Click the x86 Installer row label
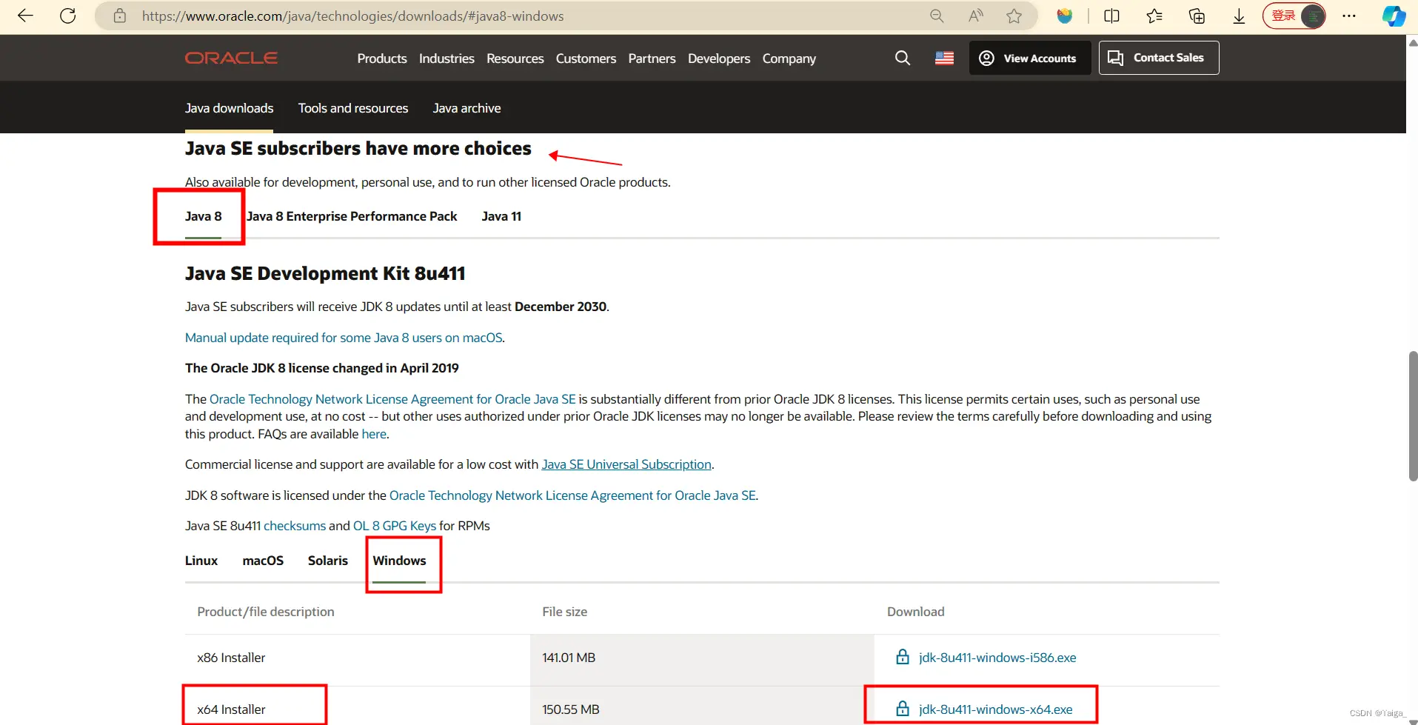This screenshot has width=1418, height=725. point(231,658)
